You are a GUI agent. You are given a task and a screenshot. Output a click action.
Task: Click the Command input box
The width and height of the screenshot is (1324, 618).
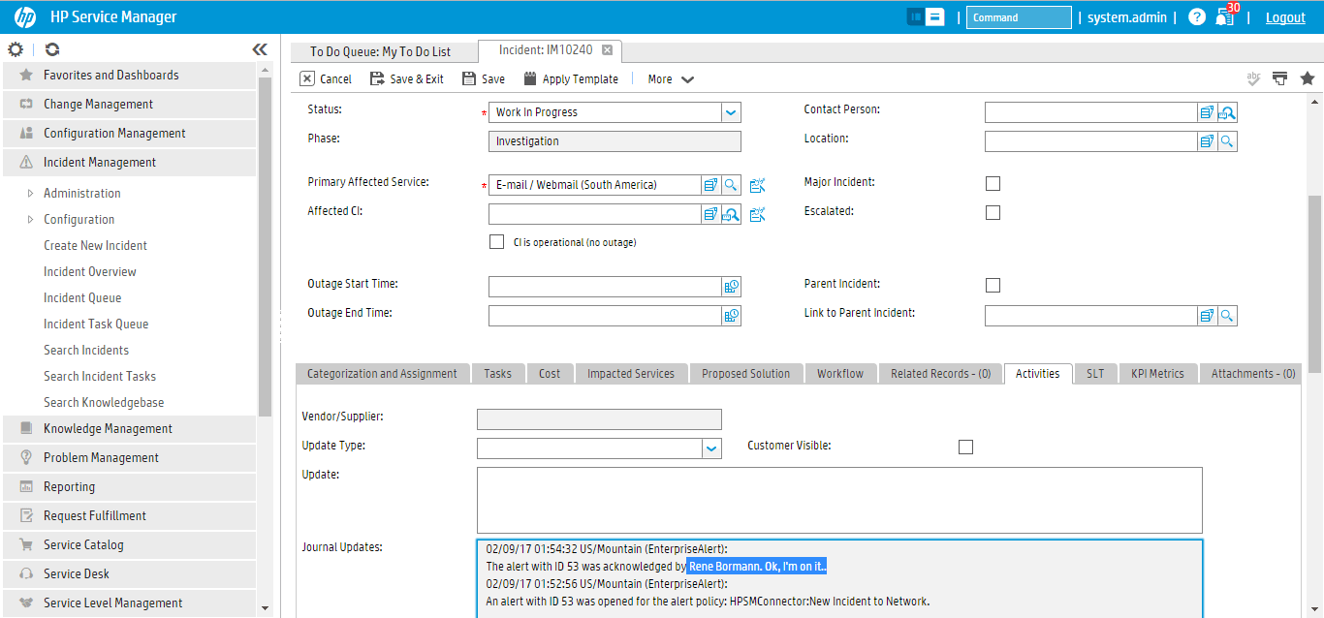[x=1019, y=17]
